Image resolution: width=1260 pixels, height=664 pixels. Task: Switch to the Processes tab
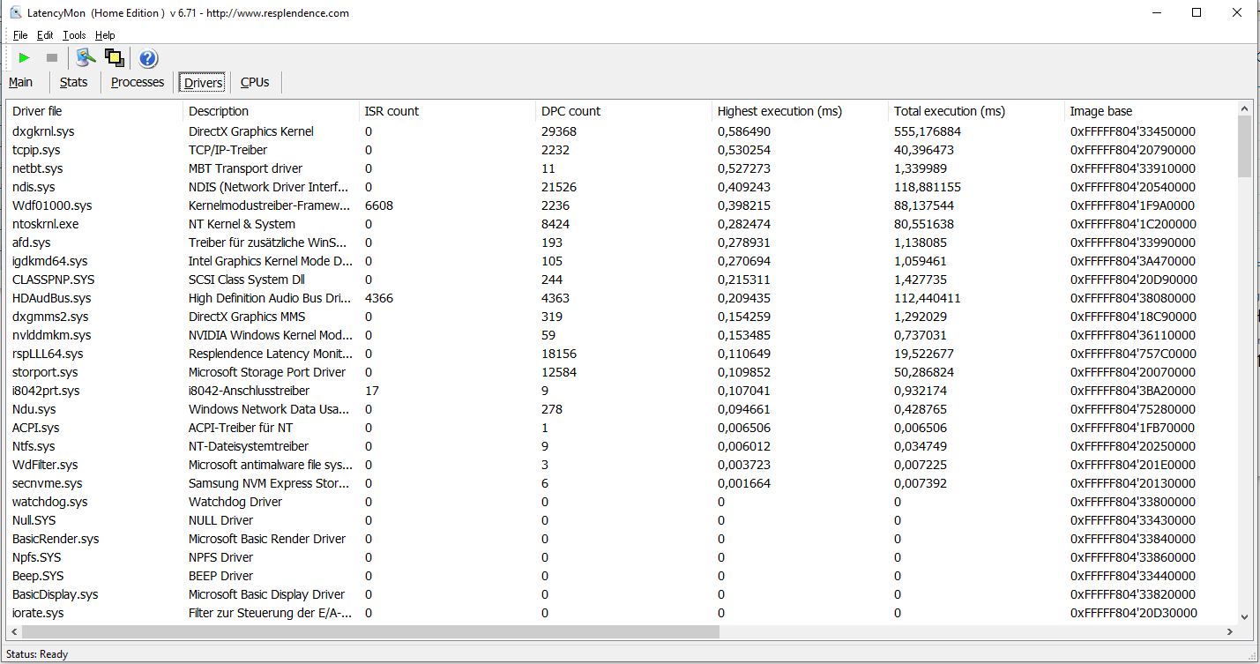pyautogui.click(x=138, y=82)
